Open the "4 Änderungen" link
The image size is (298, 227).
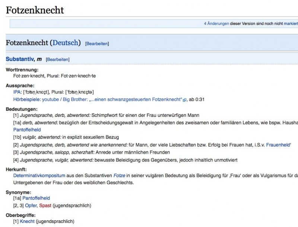point(216,23)
